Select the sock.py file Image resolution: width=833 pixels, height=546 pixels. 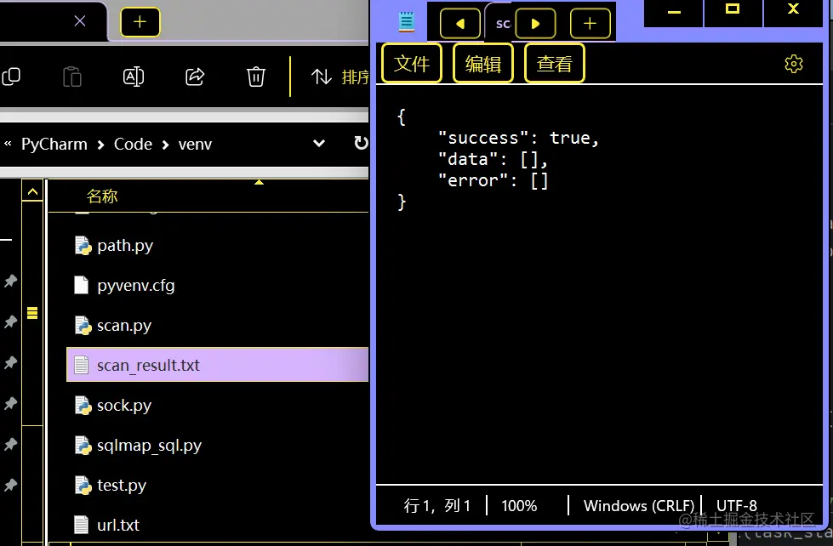pos(217,406)
